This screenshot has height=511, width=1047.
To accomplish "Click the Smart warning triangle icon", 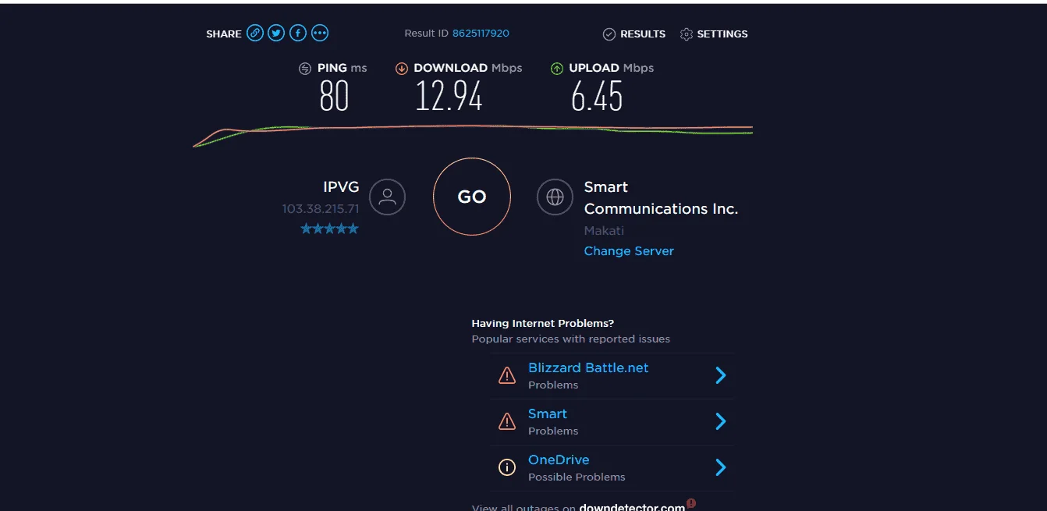I will [x=507, y=421].
